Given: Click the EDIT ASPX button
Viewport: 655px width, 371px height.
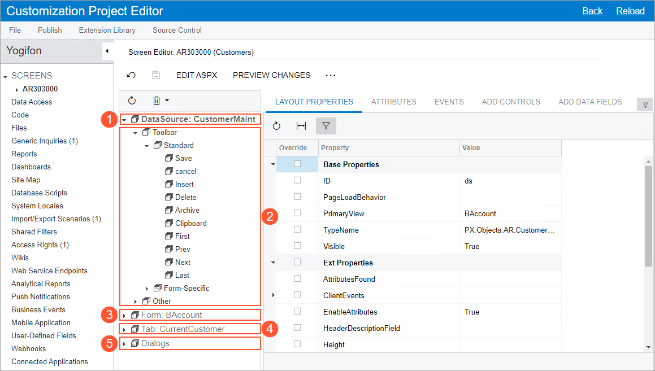Looking at the screenshot, I should pos(197,75).
